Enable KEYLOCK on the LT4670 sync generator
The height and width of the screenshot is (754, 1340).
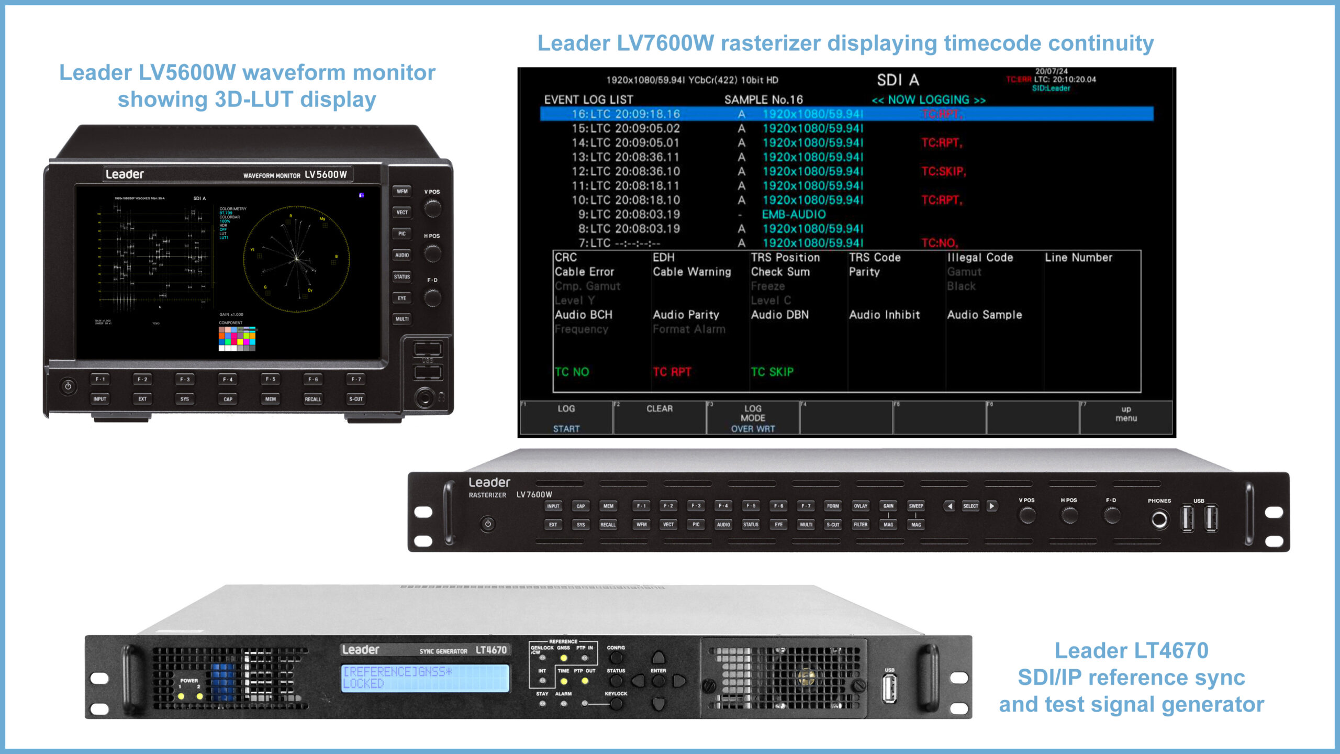(x=616, y=703)
